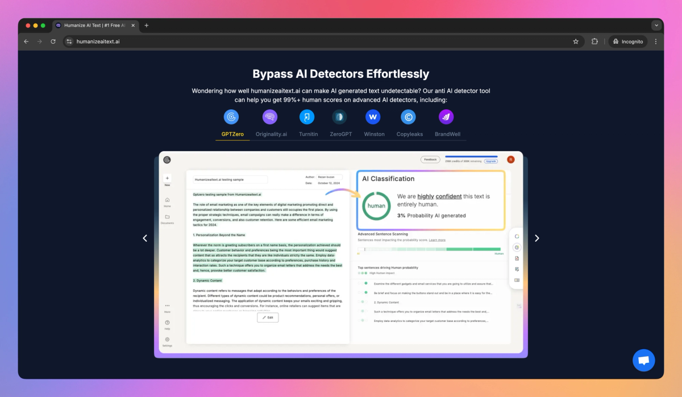Select the Originality.ai brain icon
This screenshot has width=682, height=397.
pyautogui.click(x=270, y=117)
